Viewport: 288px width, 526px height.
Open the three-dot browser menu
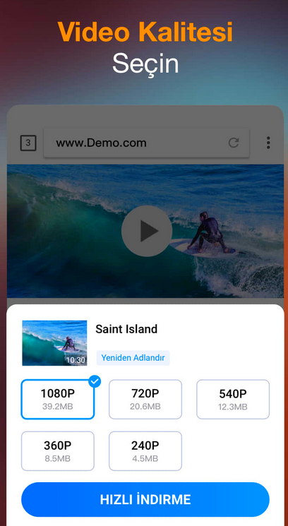point(268,143)
